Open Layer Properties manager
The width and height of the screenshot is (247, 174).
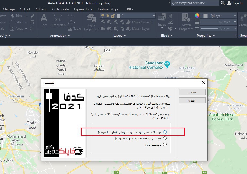click(x=91, y=22)
